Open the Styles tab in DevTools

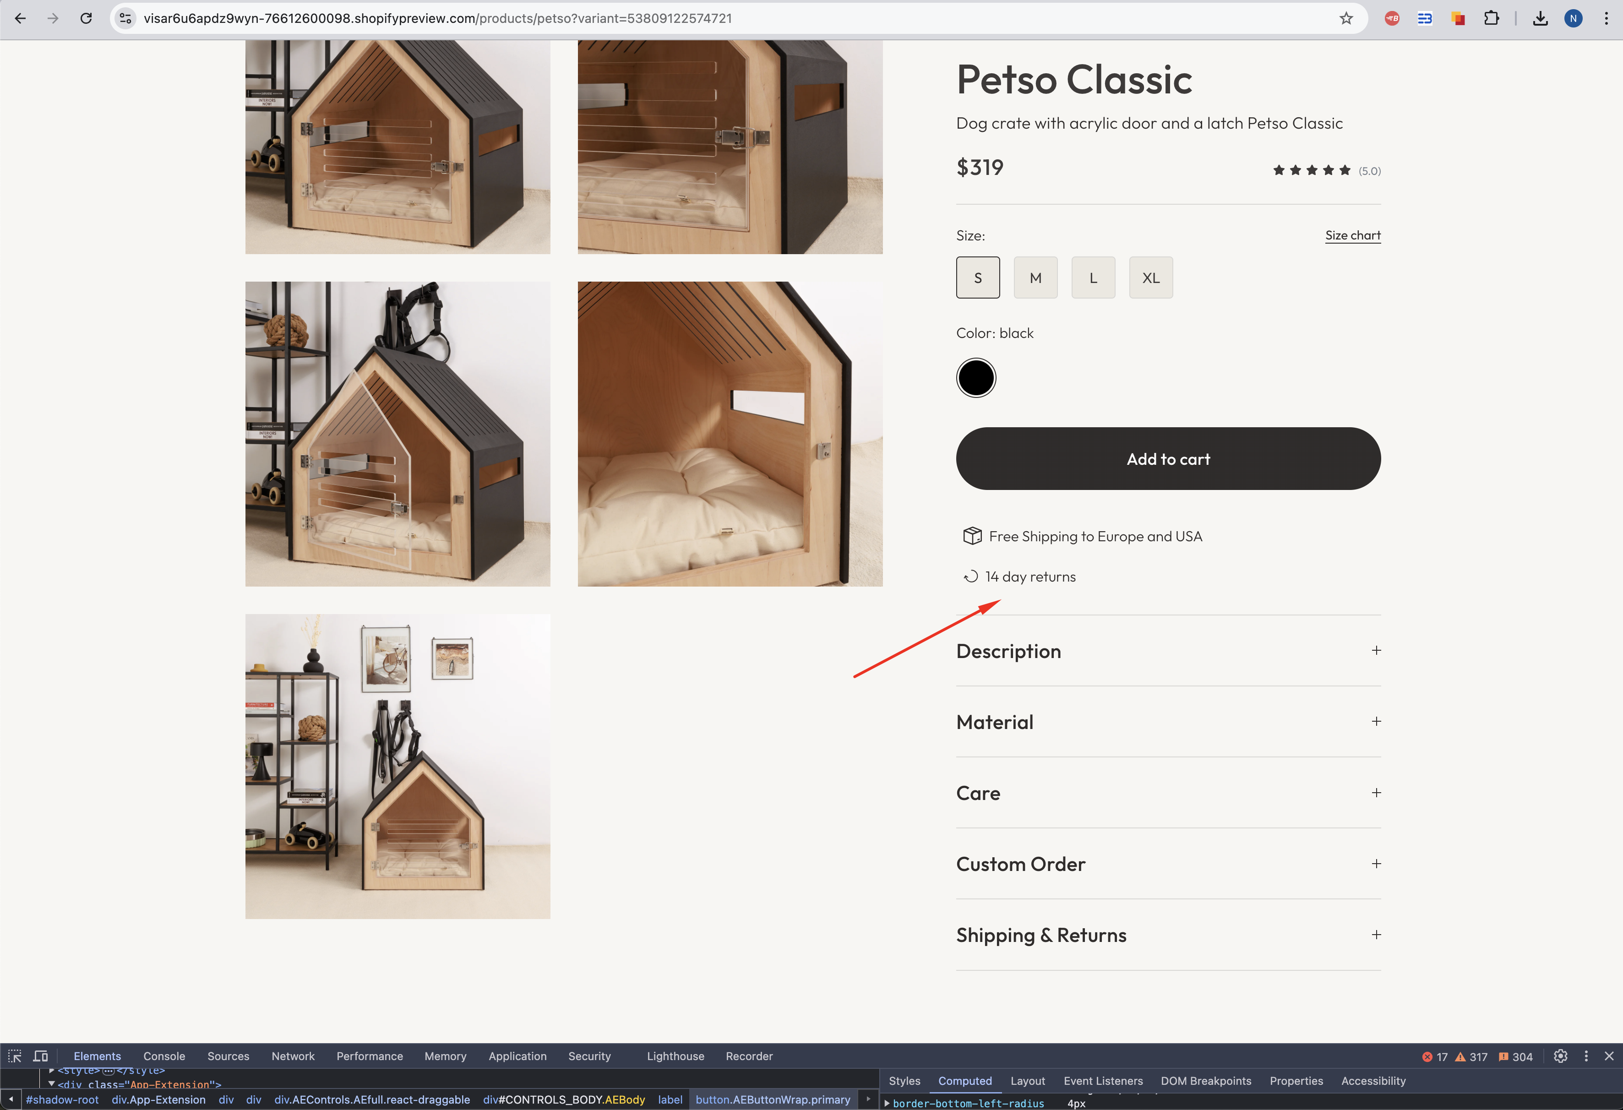point(904,1081)
